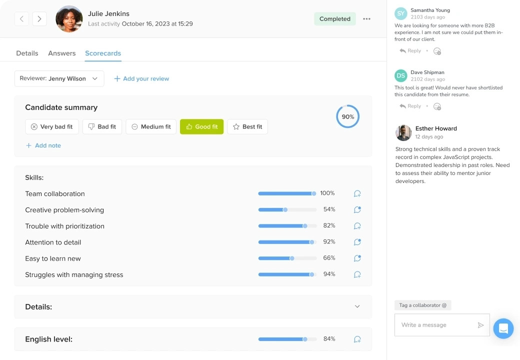This screenshot has height=360, width=520.
Task: Adjust the Attention to detail slider
Action: (x=287, y=242)
